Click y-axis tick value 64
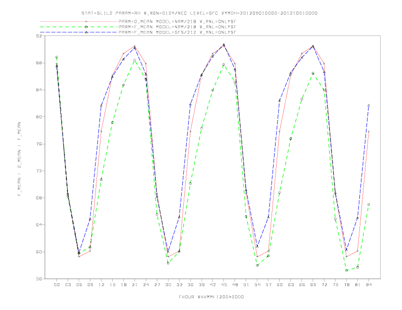The height and width of the screenshot is (310, 402). [39, 225]
